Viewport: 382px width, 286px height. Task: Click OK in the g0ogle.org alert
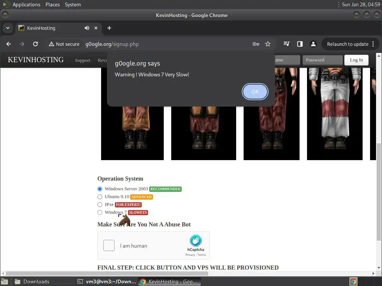coord(255,92)
